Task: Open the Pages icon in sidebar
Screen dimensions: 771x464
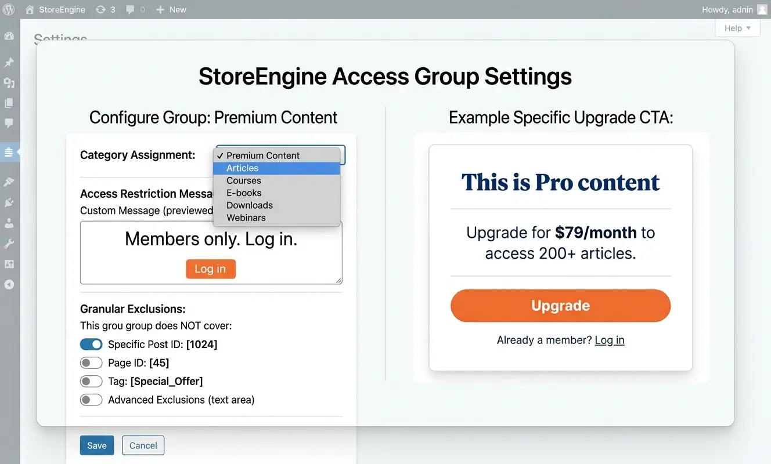Action: click(x=9, y=103)
